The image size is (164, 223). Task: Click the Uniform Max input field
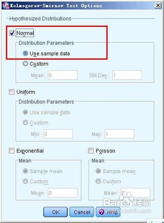click(x=120, y=134)
